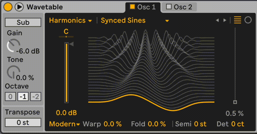The width and height of the screenshot is (257, 134).
Task: Set sub octave to 0
Action: [x=10, y=96]
